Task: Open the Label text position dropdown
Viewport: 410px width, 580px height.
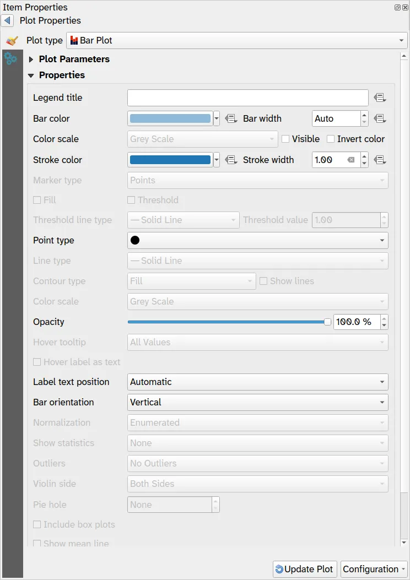Action: (x=257, y=382)
